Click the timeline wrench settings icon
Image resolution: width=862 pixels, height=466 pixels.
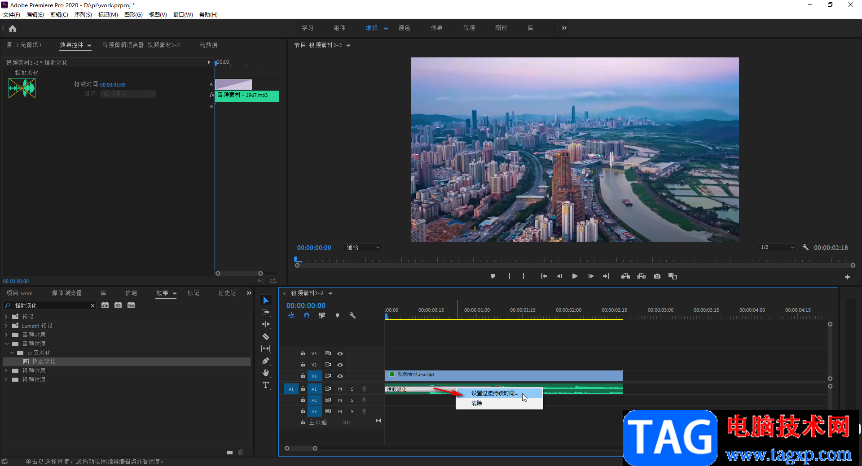click(352, 316)
